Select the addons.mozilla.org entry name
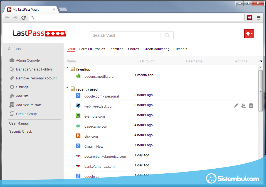The width and height of the screenshot is (266, 187). point(99,77)
